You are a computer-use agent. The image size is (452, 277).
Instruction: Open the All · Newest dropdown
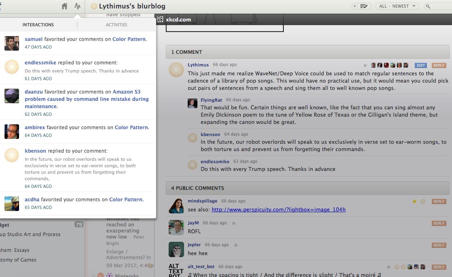click(x=397, y=6)
